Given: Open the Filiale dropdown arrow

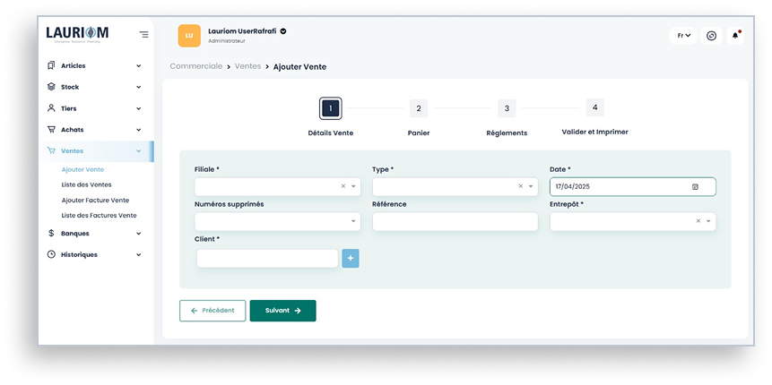Looking at the screenshot, I should click(353, 187).
